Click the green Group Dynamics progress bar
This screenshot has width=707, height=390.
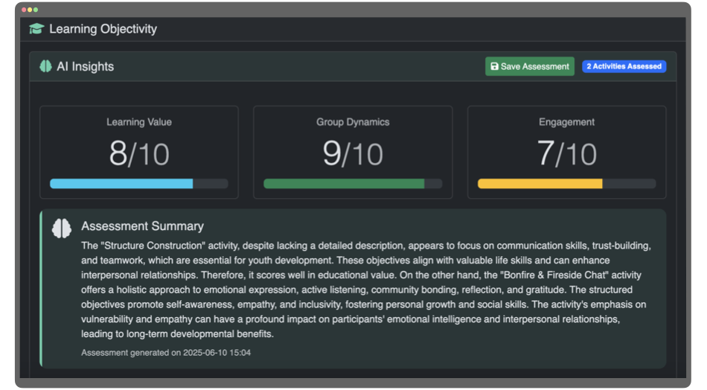coord(353,184)
